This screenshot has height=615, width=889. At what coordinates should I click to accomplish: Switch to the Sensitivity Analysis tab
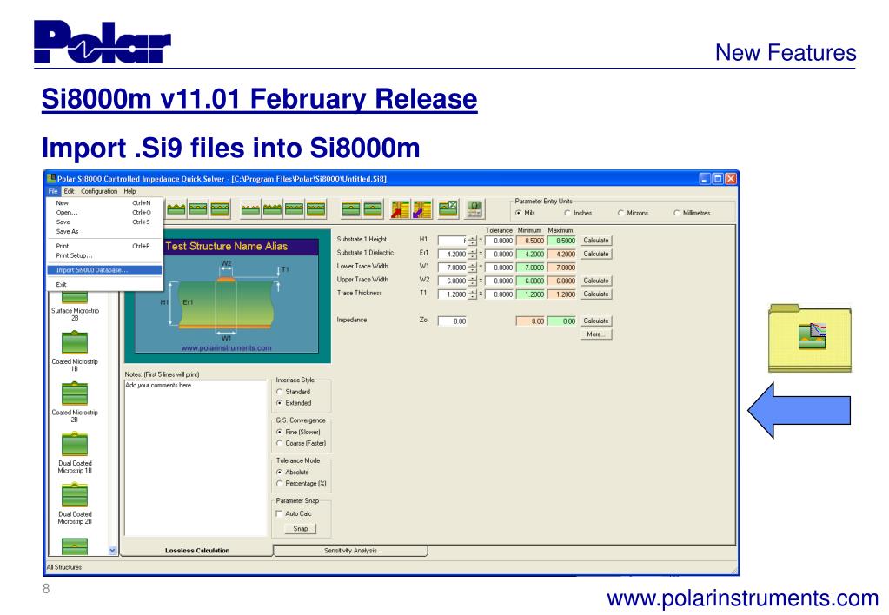coord(350,551)
